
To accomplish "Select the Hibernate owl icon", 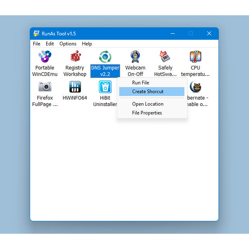I will click(196, 87).
